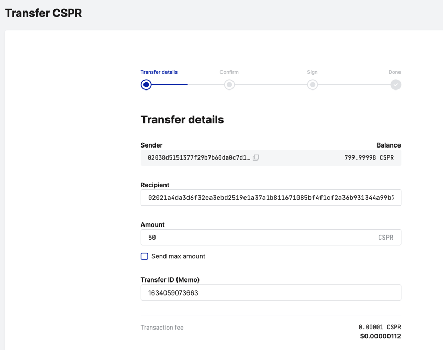Click the Sign step circle
443x350 pixels.
[x=313, y=85]
